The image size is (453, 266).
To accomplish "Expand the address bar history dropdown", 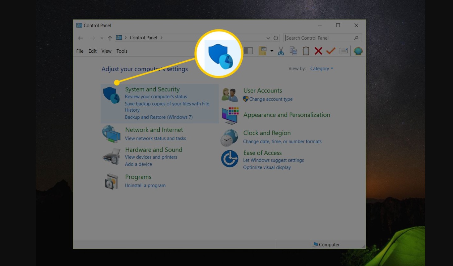I will tap(268, 38).
